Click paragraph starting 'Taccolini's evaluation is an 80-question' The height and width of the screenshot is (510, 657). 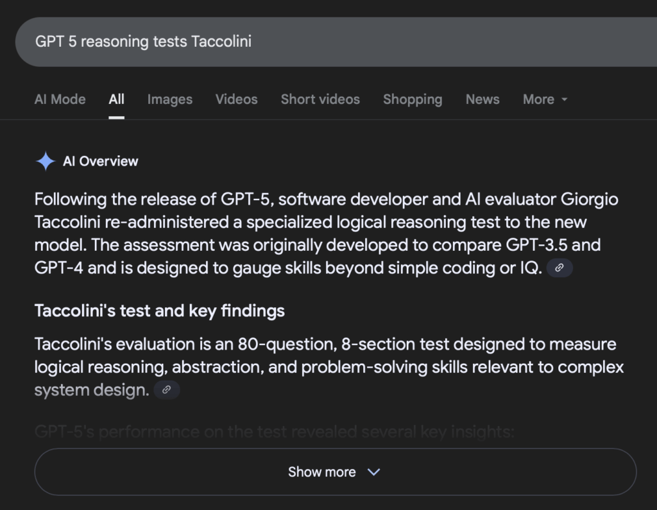click(x=329, y=367)
